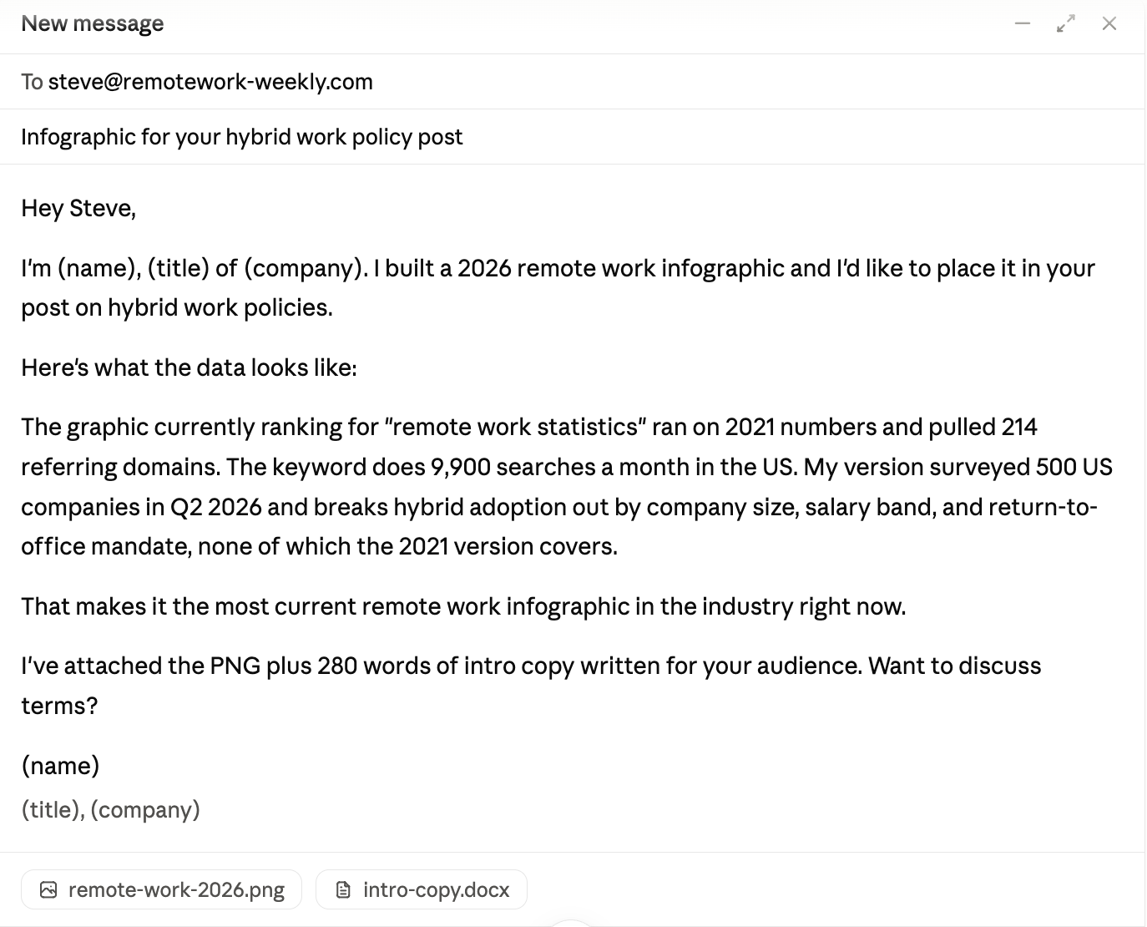
Task: Expand the compose window to full screen
Action: click(x=1066, y=23)
